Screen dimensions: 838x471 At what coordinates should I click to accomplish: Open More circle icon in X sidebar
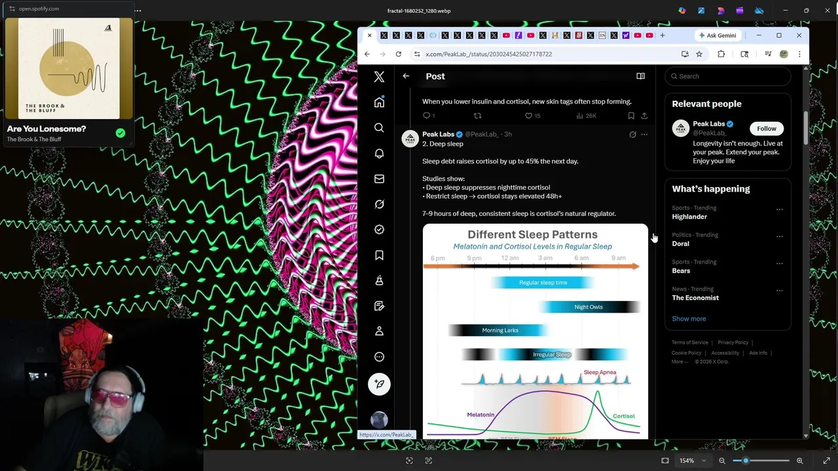[x=379, y=357]
